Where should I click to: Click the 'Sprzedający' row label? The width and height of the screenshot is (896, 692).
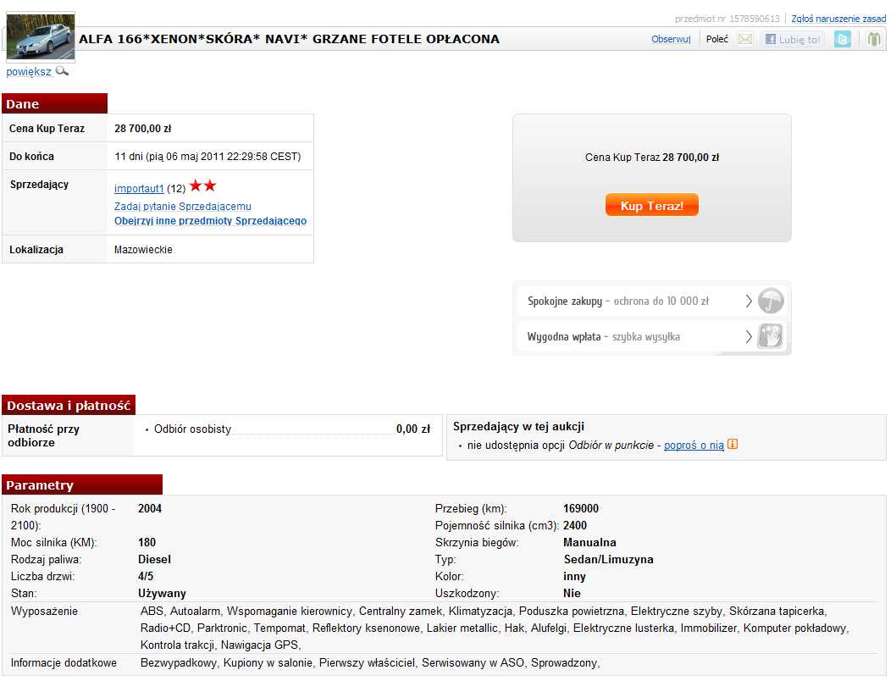(x=39, y=185)
